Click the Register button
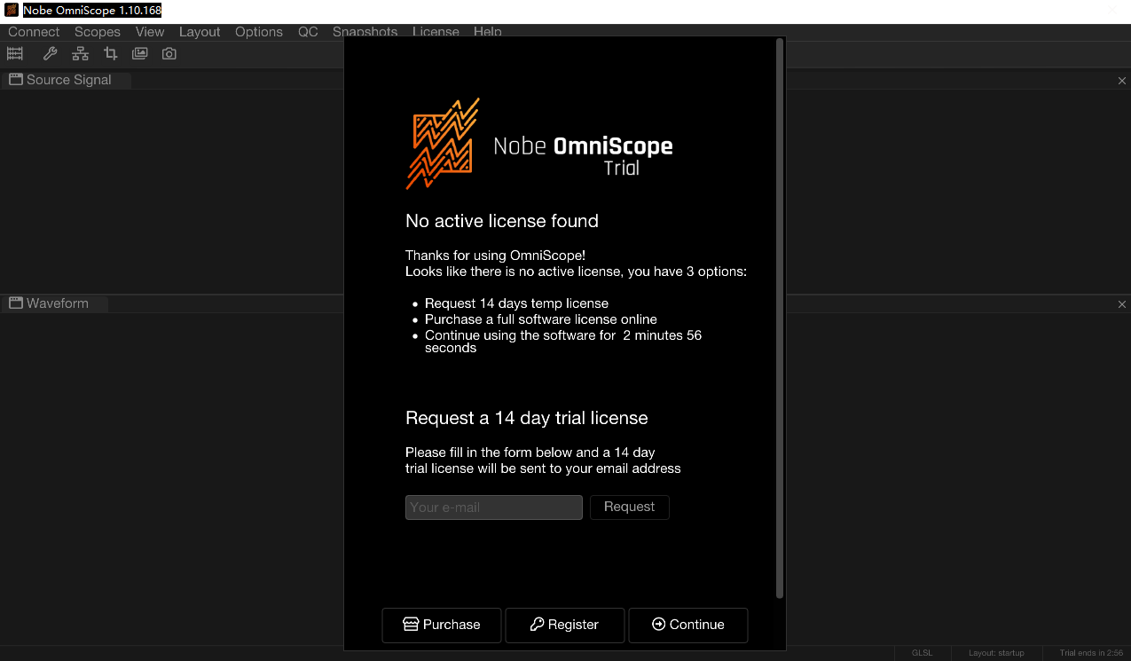The width and height of the screenshot is (1131, 661). pyautogui.click(x=564, y=625)
